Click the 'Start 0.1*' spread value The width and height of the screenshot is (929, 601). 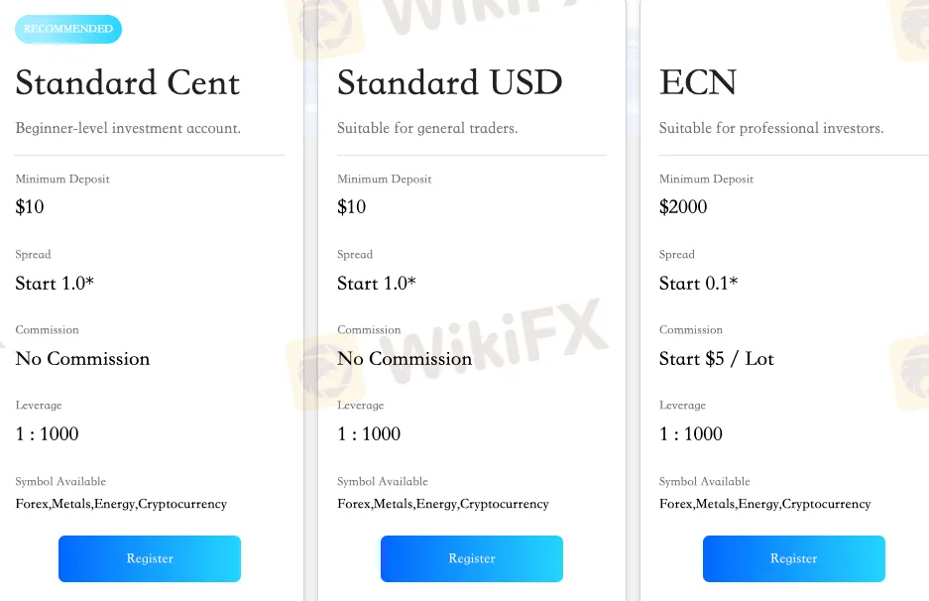699,284
